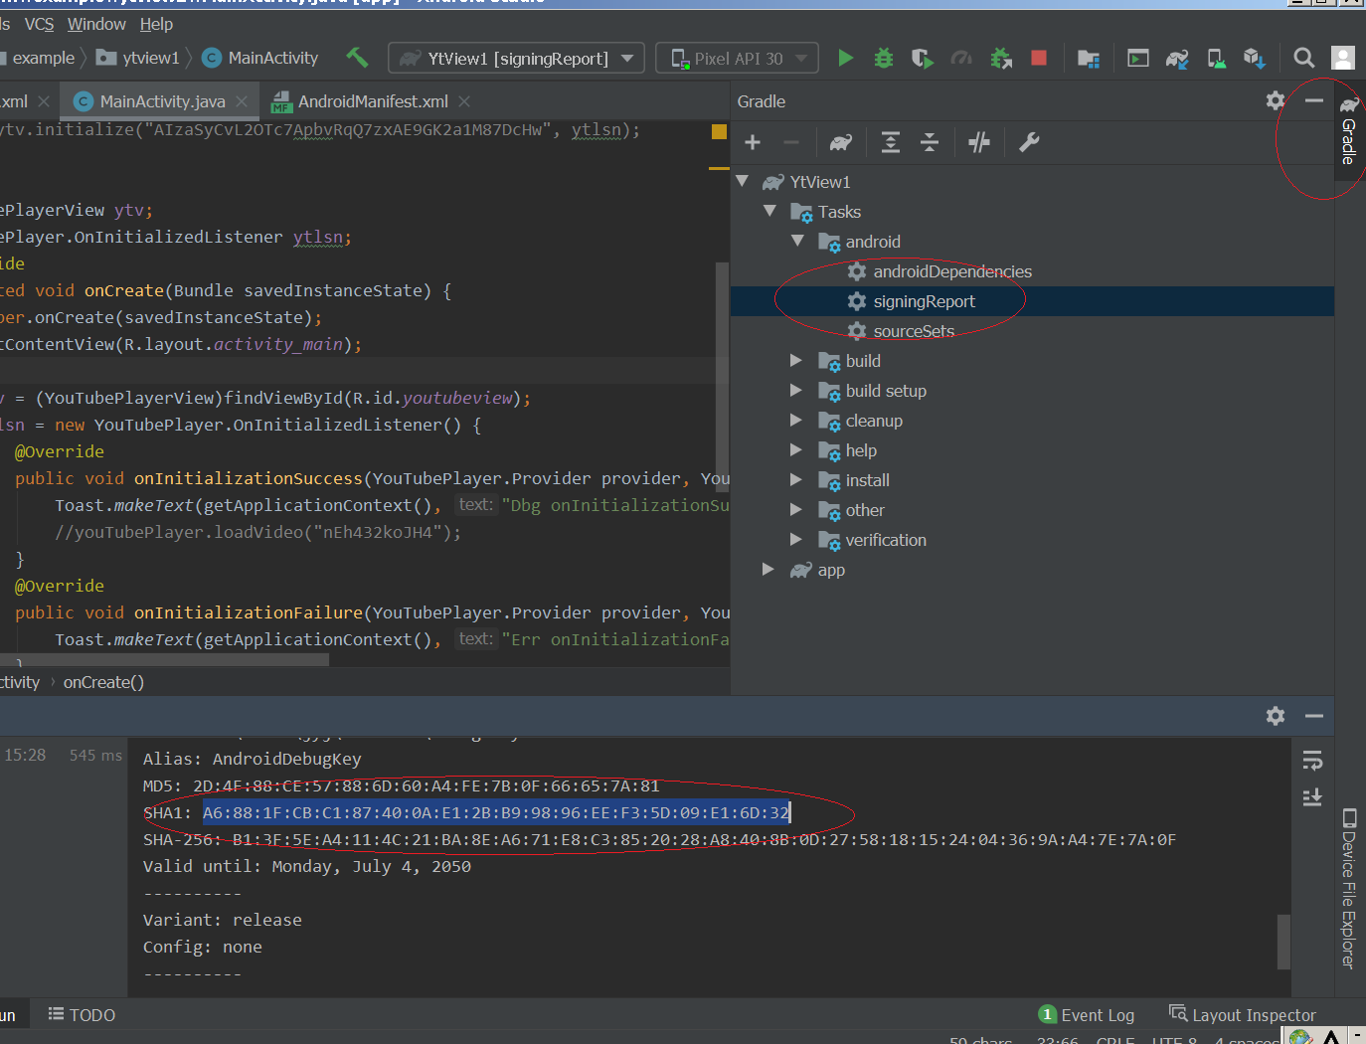Hide the Gradle tool window
This screenshot has height=1044, width=1366.
click(x=1314, y=100)
